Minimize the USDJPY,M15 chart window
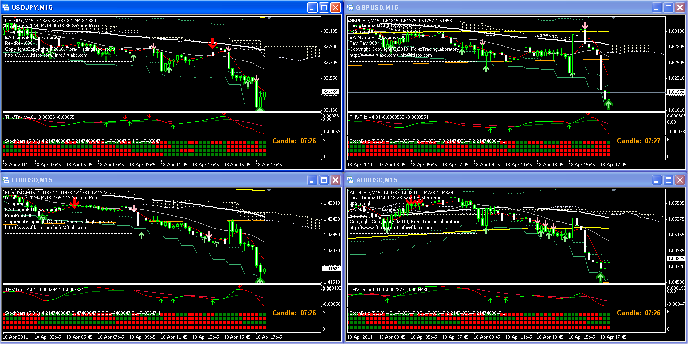Image resolution: width=688 pixels, height=344 pixels. (313, 8)
